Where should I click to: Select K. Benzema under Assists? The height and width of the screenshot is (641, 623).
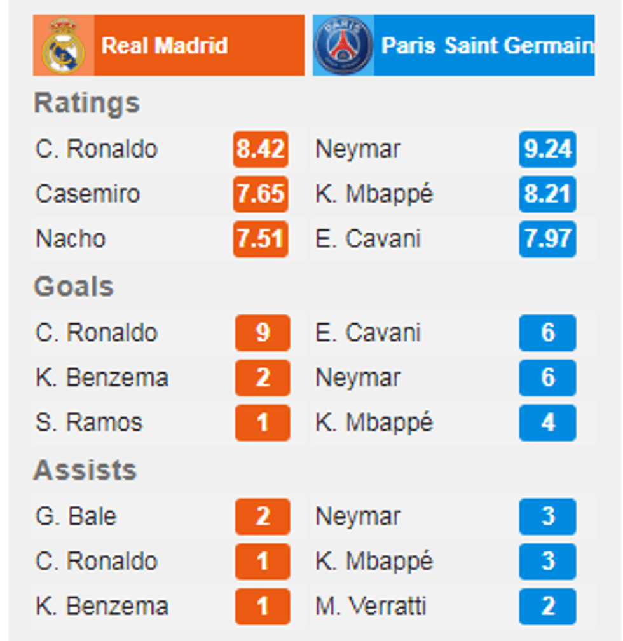(x=102, y=606)
